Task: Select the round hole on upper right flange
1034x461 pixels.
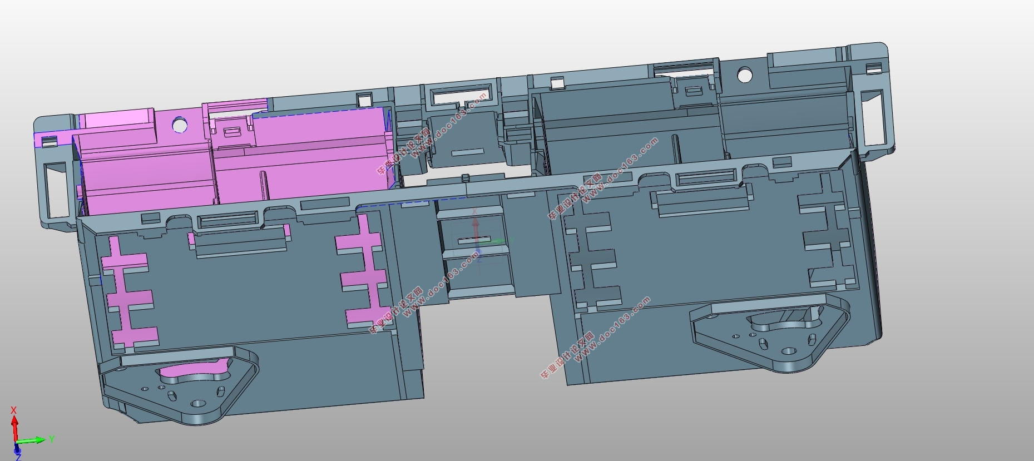Action: 745,75
